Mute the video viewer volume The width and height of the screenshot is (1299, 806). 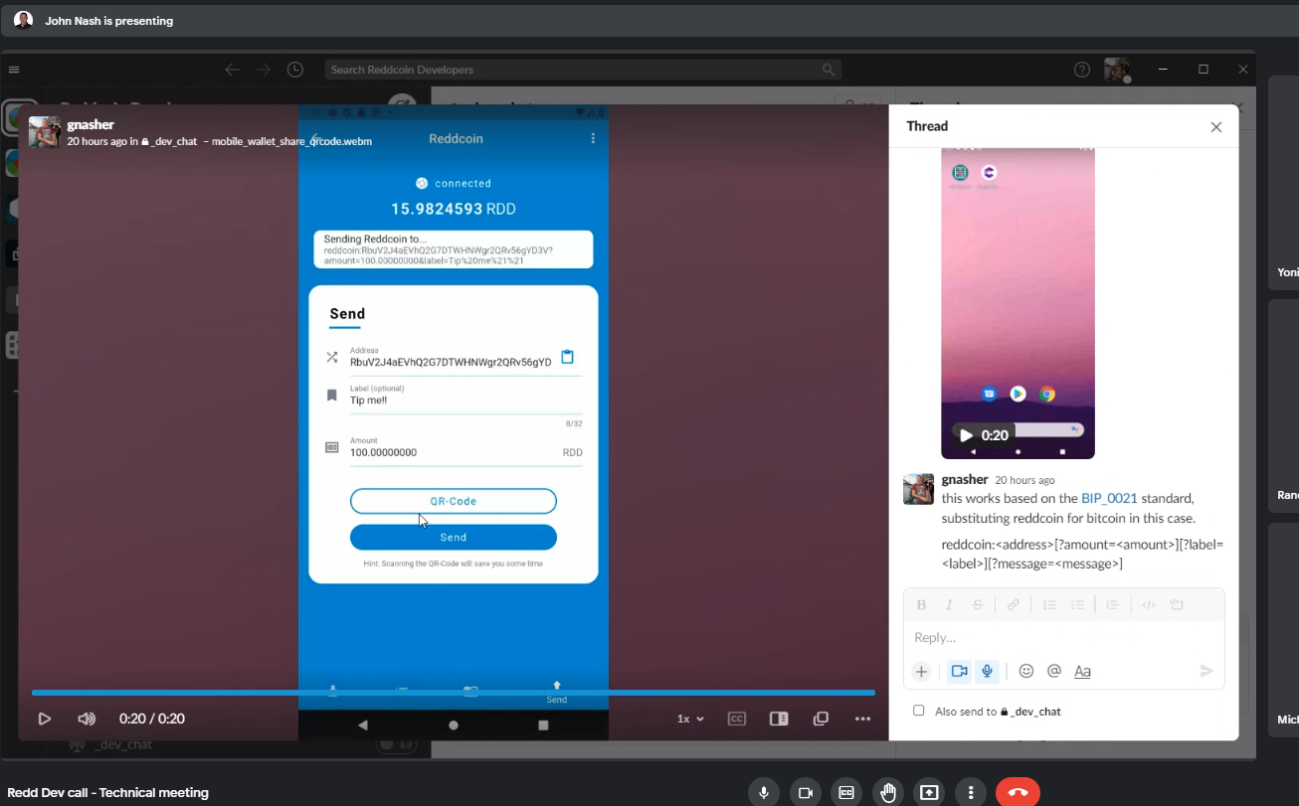click(87, 719)
